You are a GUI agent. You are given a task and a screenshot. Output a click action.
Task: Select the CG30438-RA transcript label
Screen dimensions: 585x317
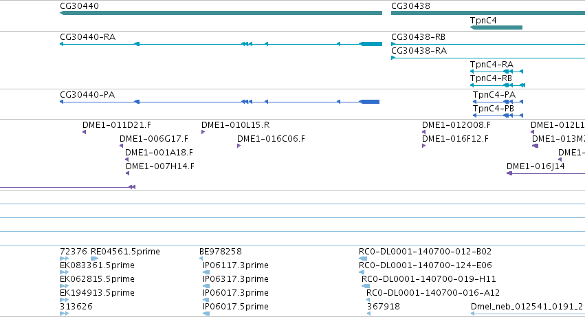[419, 51]
